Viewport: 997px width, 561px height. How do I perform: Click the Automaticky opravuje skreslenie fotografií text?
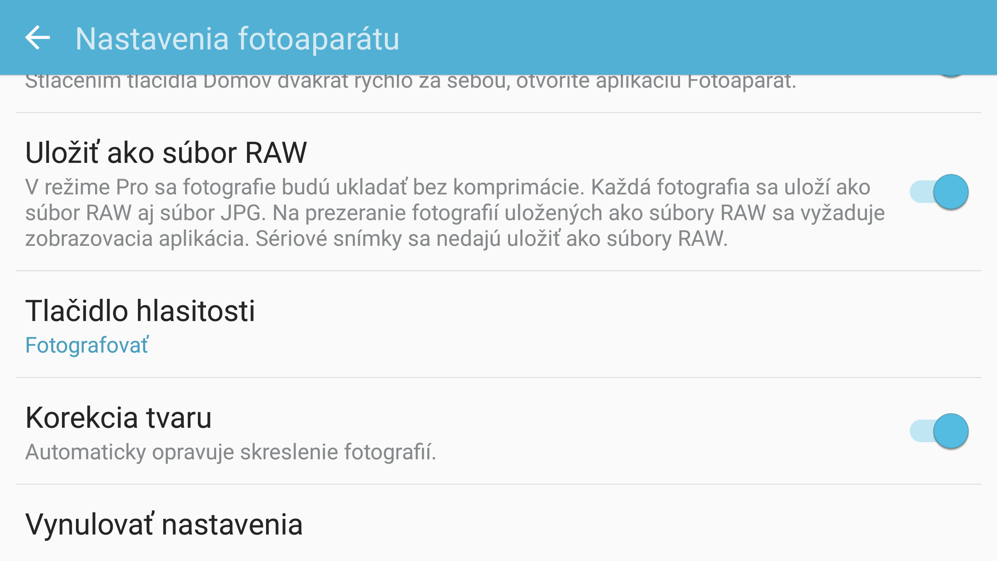click(231, 452)
